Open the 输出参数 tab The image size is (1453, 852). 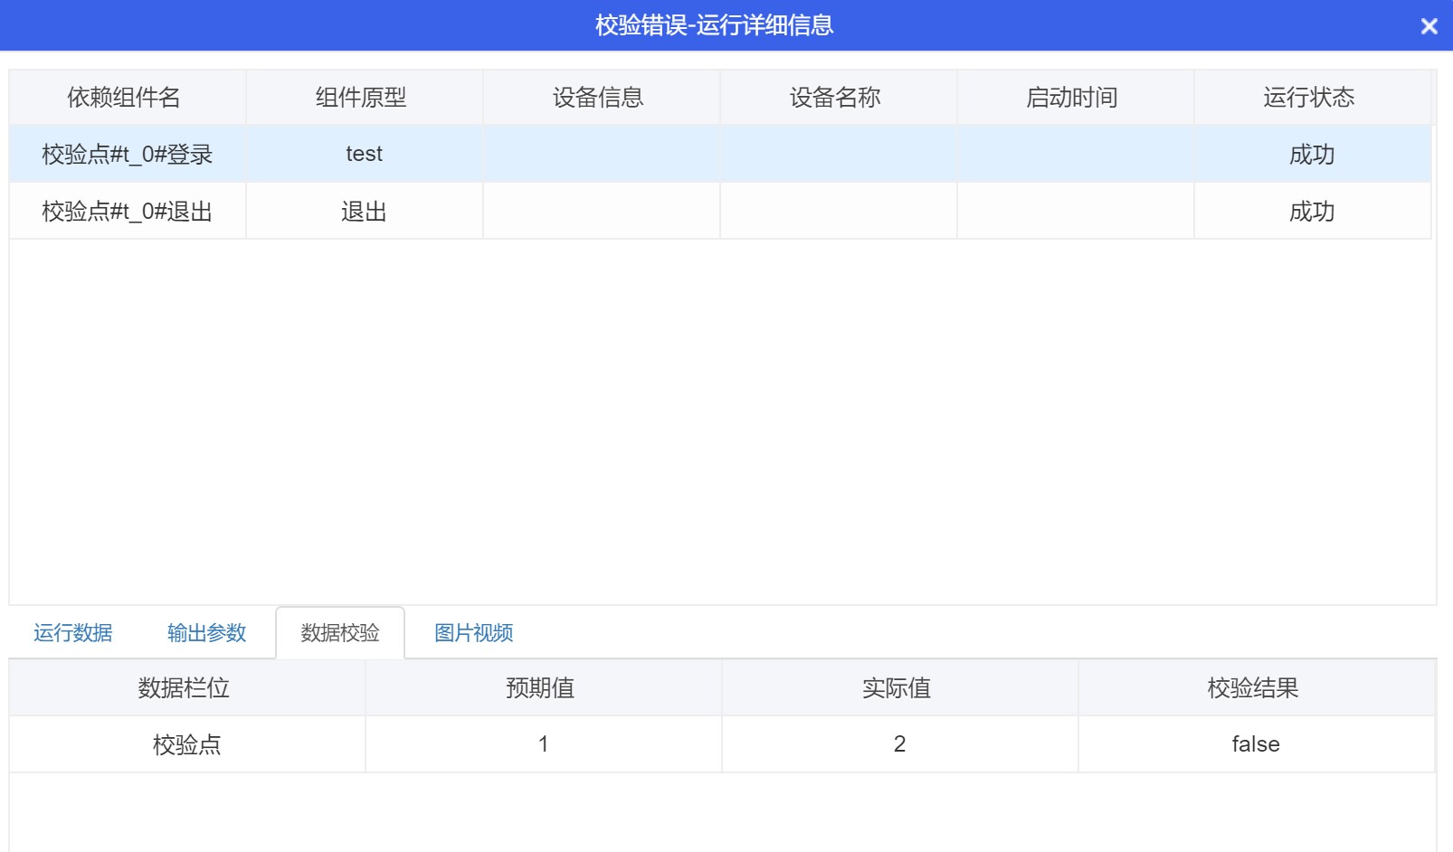pyautogui.click(x=206, y=633)
